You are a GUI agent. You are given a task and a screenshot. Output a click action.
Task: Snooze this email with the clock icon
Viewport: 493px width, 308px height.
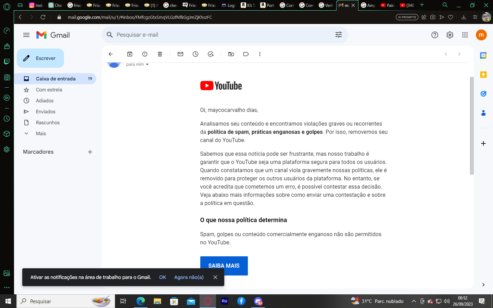click(195, 54)
